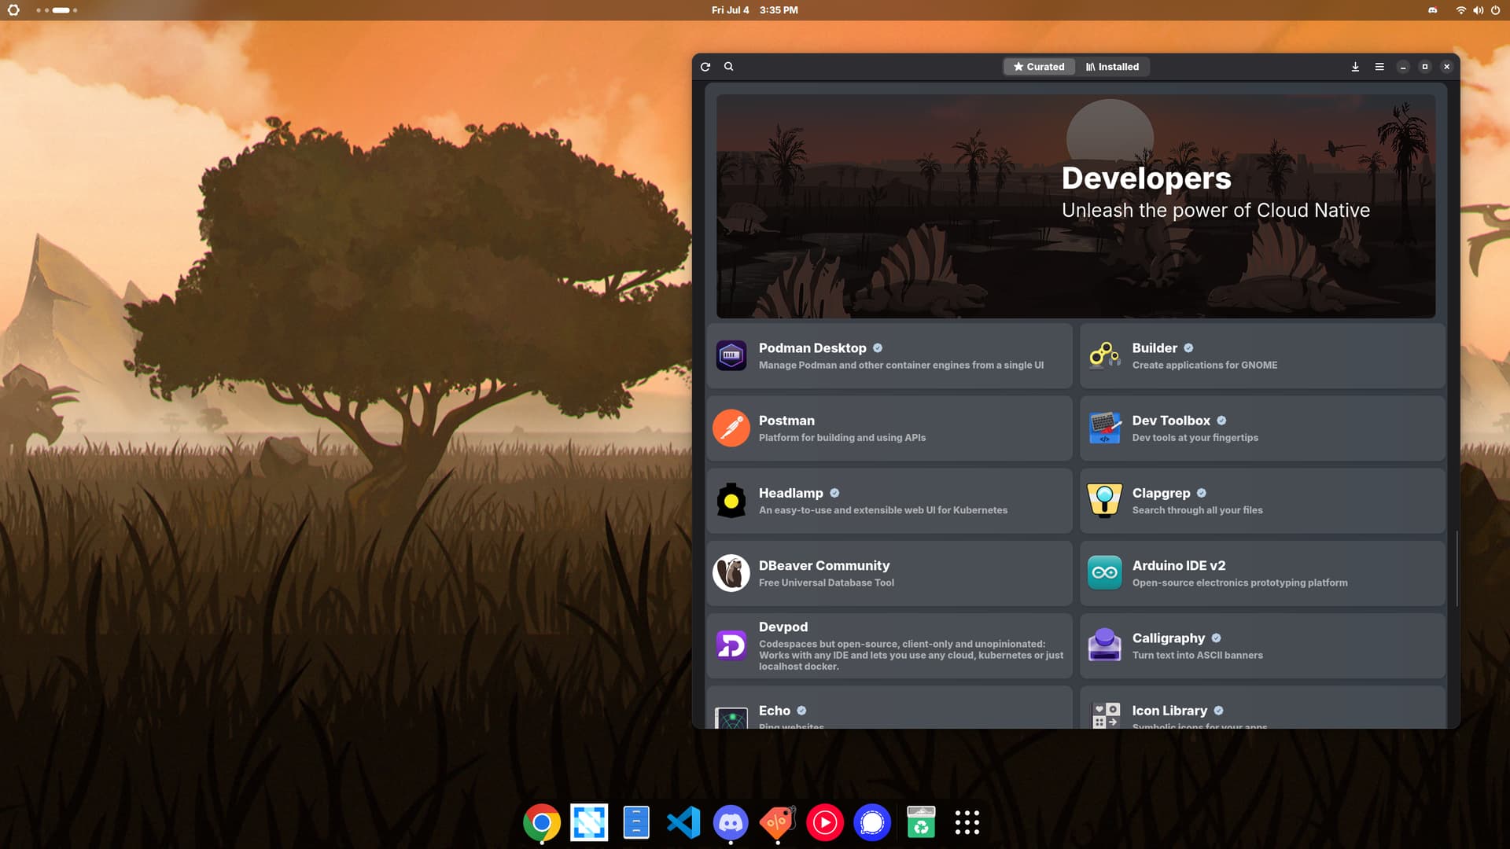The width and height of the screenshot is (1510, 849).
Task: Click the Dev Toolbox app icon
Action: point(1105,428)
